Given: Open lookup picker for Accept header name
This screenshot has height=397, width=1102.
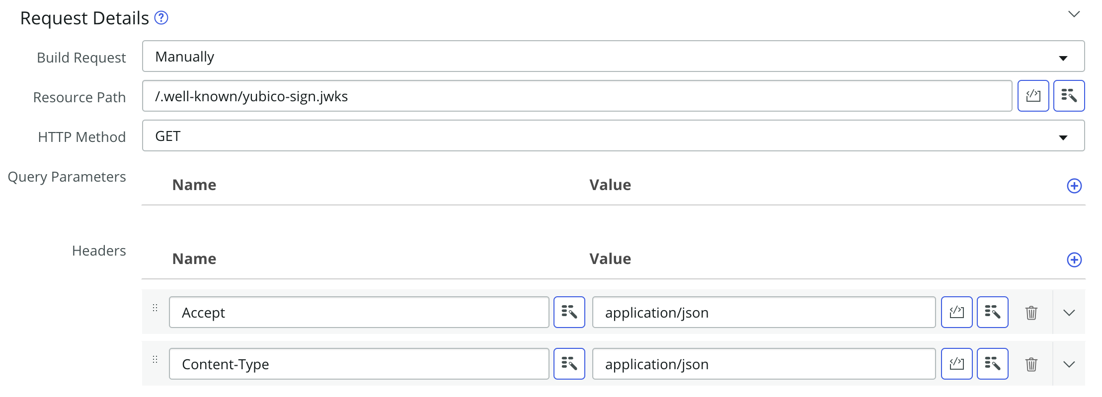Looking at the screenshot, I should tap(569, 312).
